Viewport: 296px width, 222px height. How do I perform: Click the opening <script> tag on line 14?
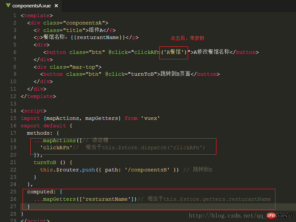[x=34, y=111]
